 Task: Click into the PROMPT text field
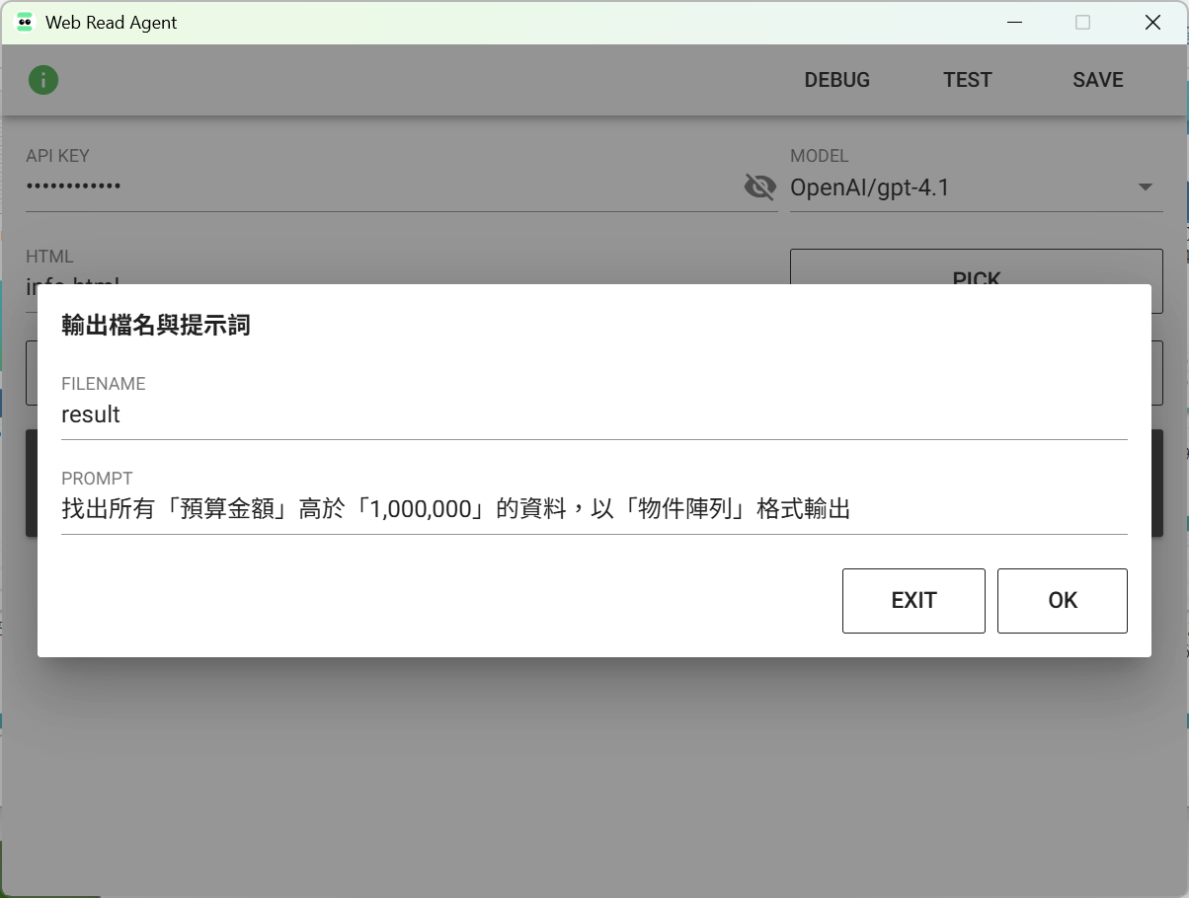click(593, 510)
